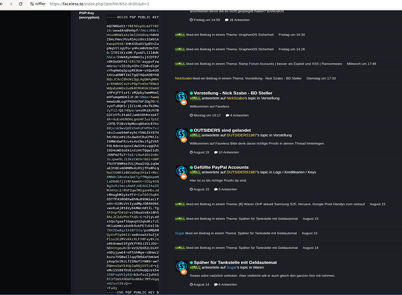Image resolution: width=402 pixels, height=295 pixels.
Task: Click the Willkommen auf Faceless reply text
Action: (x=210, y=106)
